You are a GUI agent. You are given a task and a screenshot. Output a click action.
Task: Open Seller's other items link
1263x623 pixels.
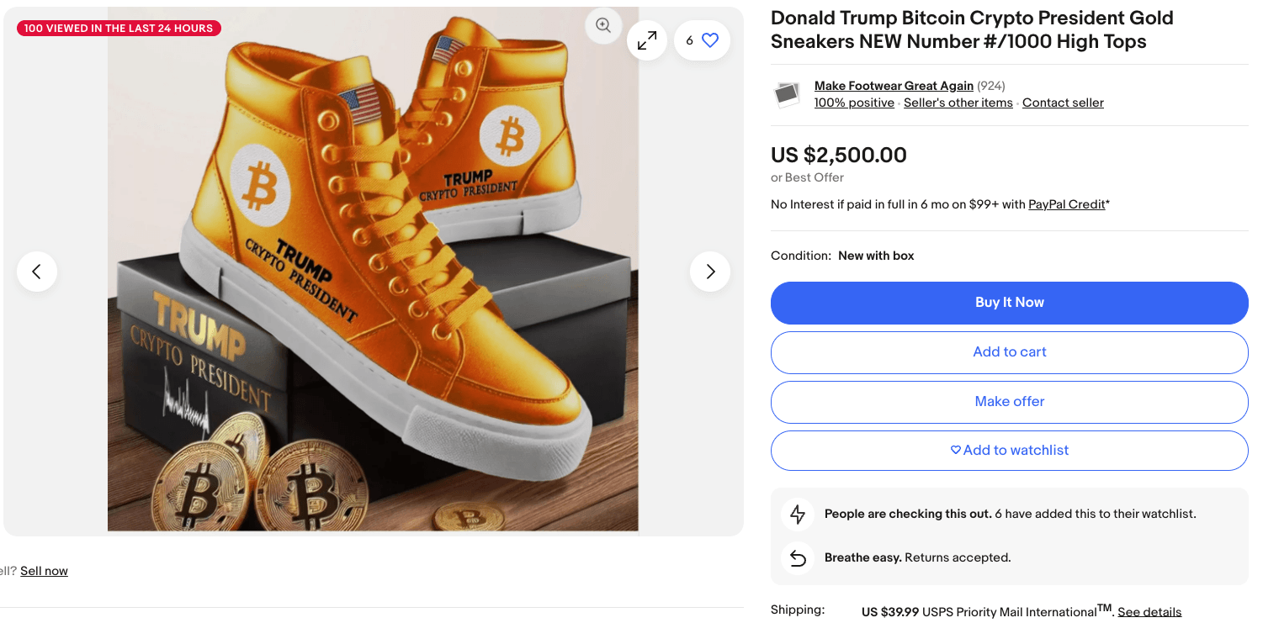958,103
